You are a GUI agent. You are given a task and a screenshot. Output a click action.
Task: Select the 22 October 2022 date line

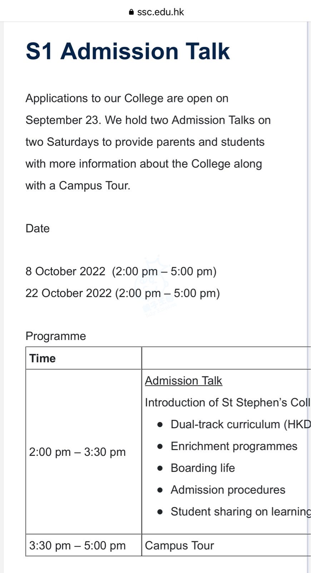click(123, 293)
